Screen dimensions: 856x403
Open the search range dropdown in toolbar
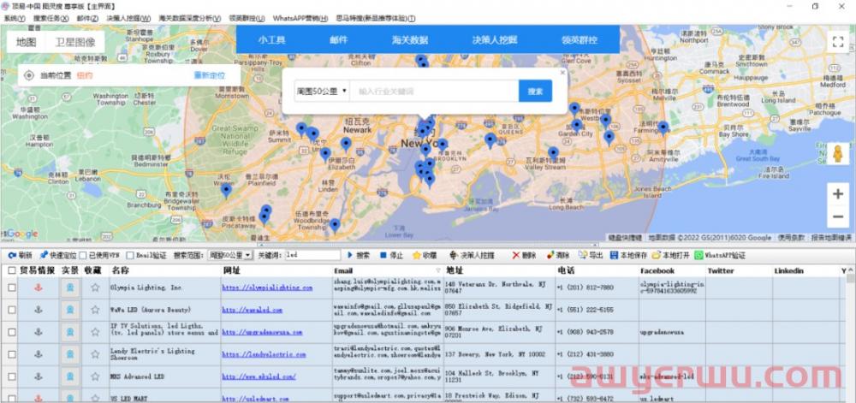coord(230,255)
